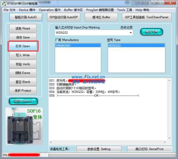Screen dimensions: 178x159
Task: Click 读取 Read to read chip
Action: click(x=23, y=28)
